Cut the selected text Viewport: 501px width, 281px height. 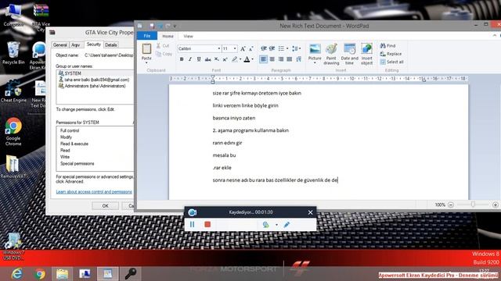pos(163,46)
